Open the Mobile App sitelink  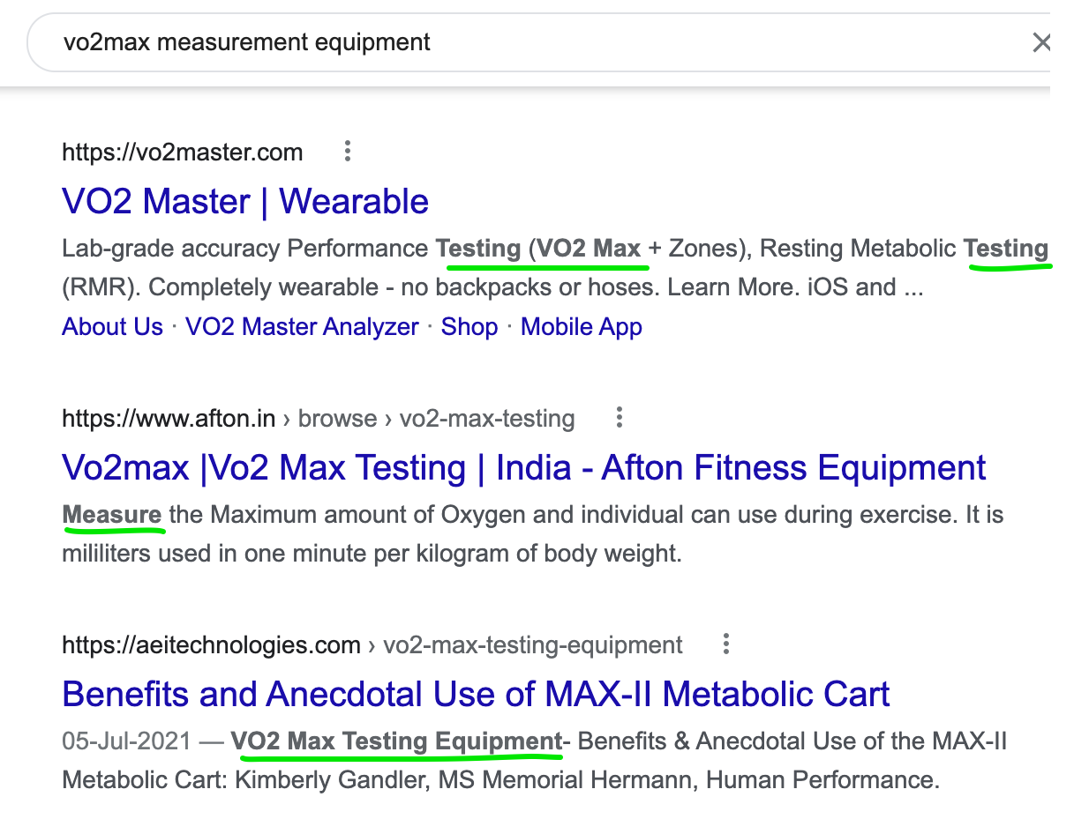coord(582,327)
